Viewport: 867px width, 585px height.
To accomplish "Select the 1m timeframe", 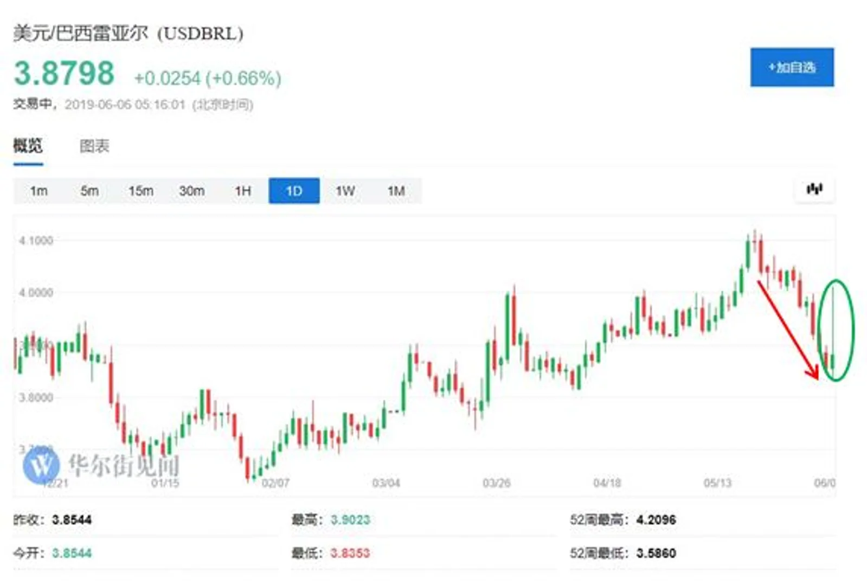I will point(38,191).
